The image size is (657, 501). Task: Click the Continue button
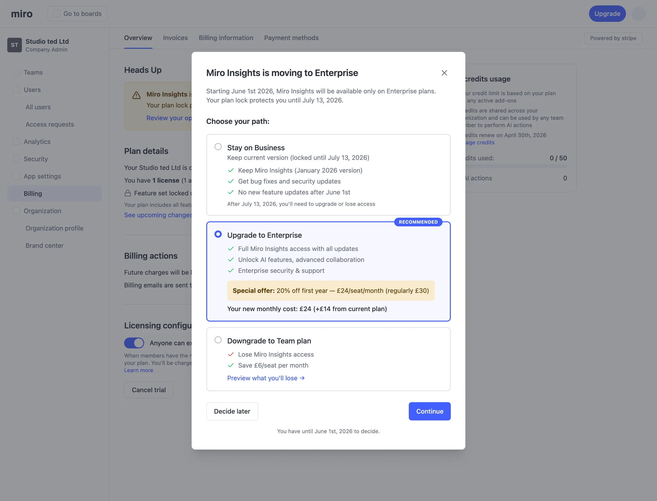(430, 411)
